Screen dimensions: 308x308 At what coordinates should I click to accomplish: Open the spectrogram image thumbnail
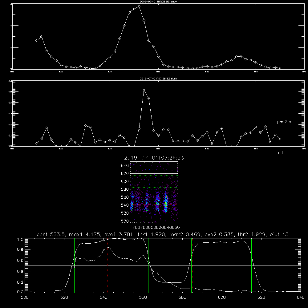(x=154, y=192)
